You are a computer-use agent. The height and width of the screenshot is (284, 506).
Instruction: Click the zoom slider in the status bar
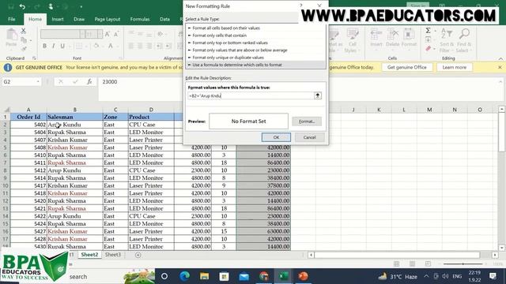[x=463, y=263]
